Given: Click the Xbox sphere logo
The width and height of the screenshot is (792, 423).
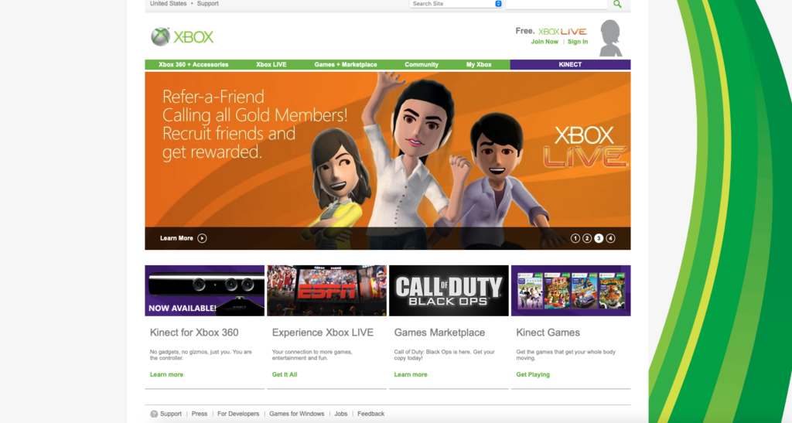Looking at the screenshot, I should (x=160, y=37).
